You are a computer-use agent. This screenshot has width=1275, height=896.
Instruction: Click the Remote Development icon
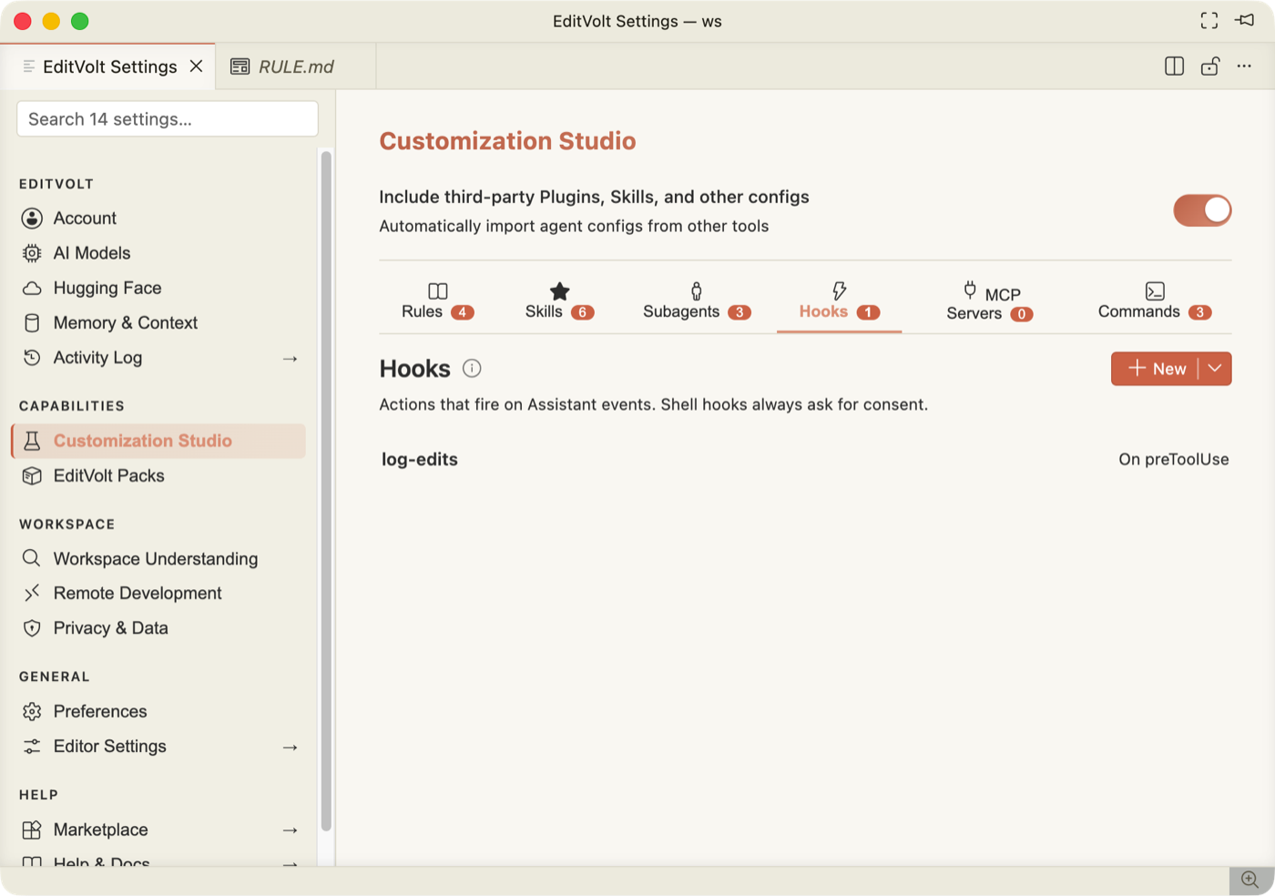coord(32,593)
